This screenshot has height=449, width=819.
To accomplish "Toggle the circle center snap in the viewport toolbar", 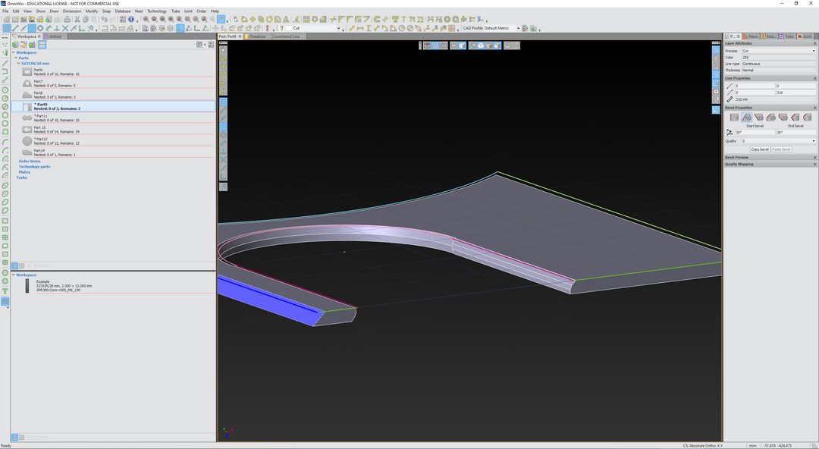I will [224, 127].
